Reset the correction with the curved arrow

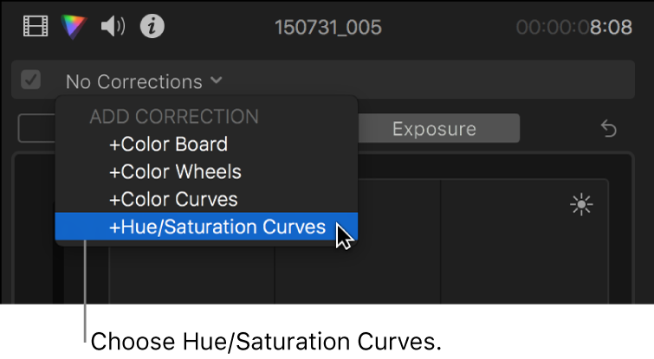tap(609, 130)
